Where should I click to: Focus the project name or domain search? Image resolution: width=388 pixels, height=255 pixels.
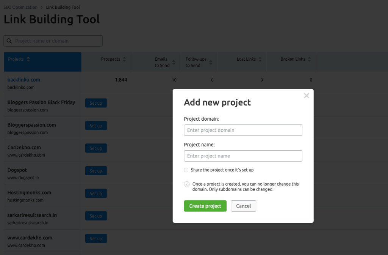[x=57, y=41]
